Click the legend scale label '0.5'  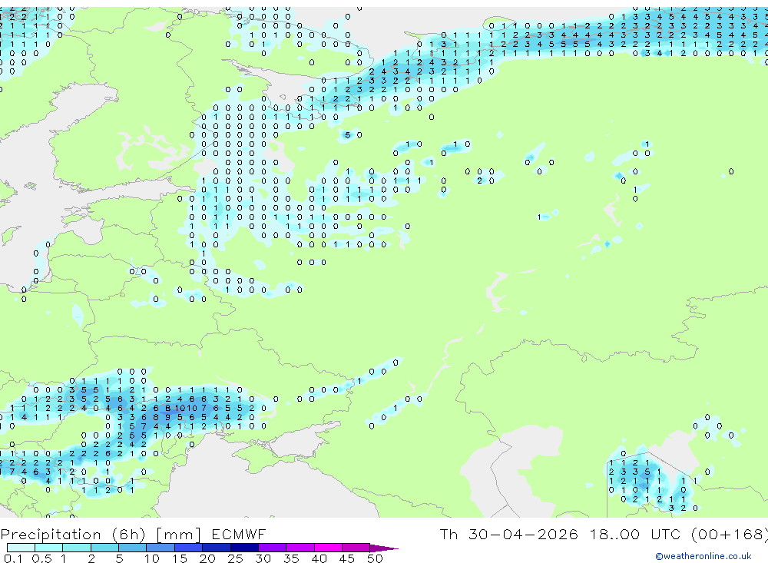41,558
